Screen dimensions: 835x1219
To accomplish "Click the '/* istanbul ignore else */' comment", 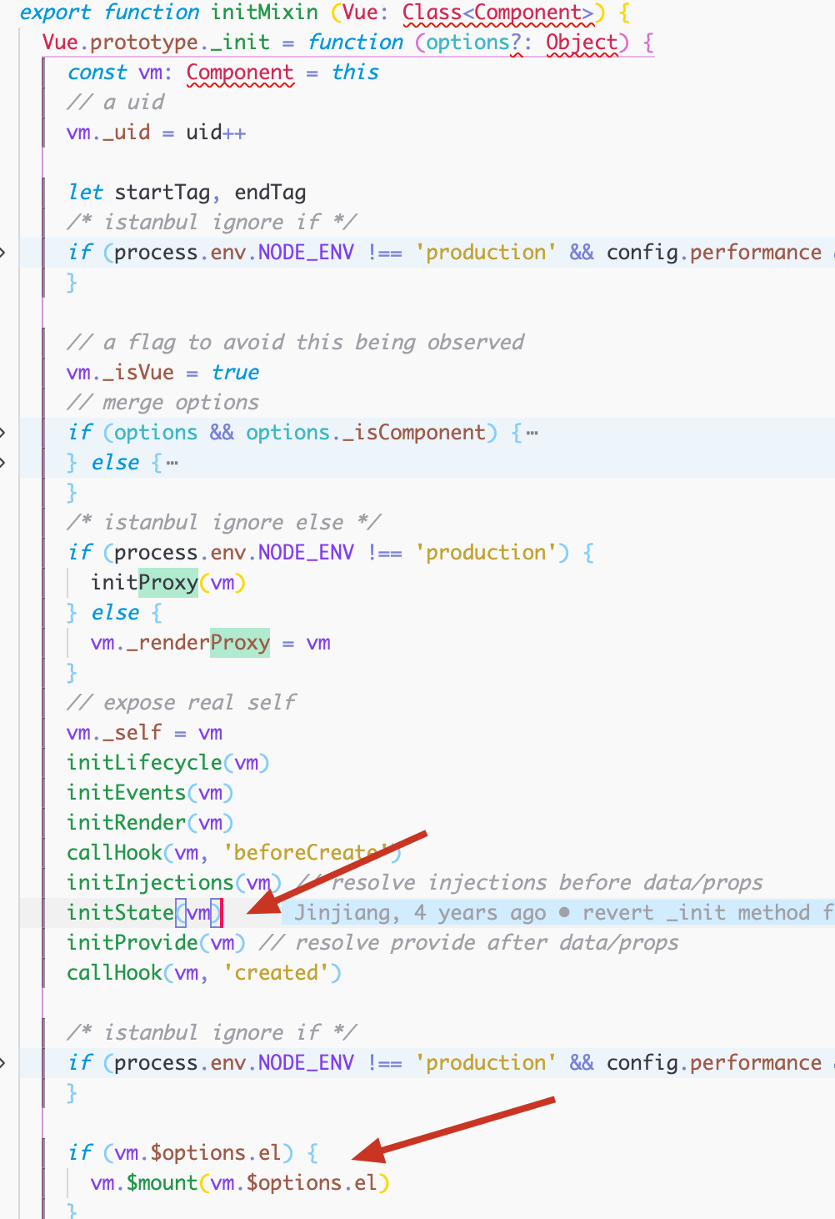I will coord(224,523).
